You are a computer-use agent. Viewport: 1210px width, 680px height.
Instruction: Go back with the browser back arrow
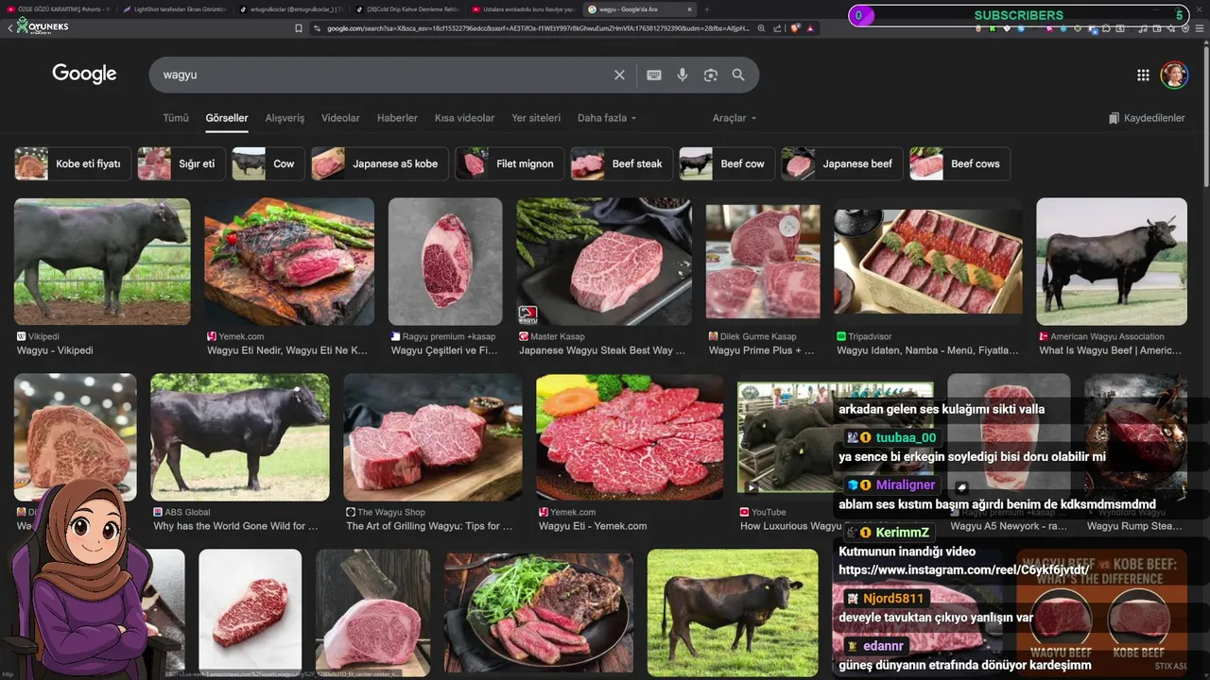point(9,28)
